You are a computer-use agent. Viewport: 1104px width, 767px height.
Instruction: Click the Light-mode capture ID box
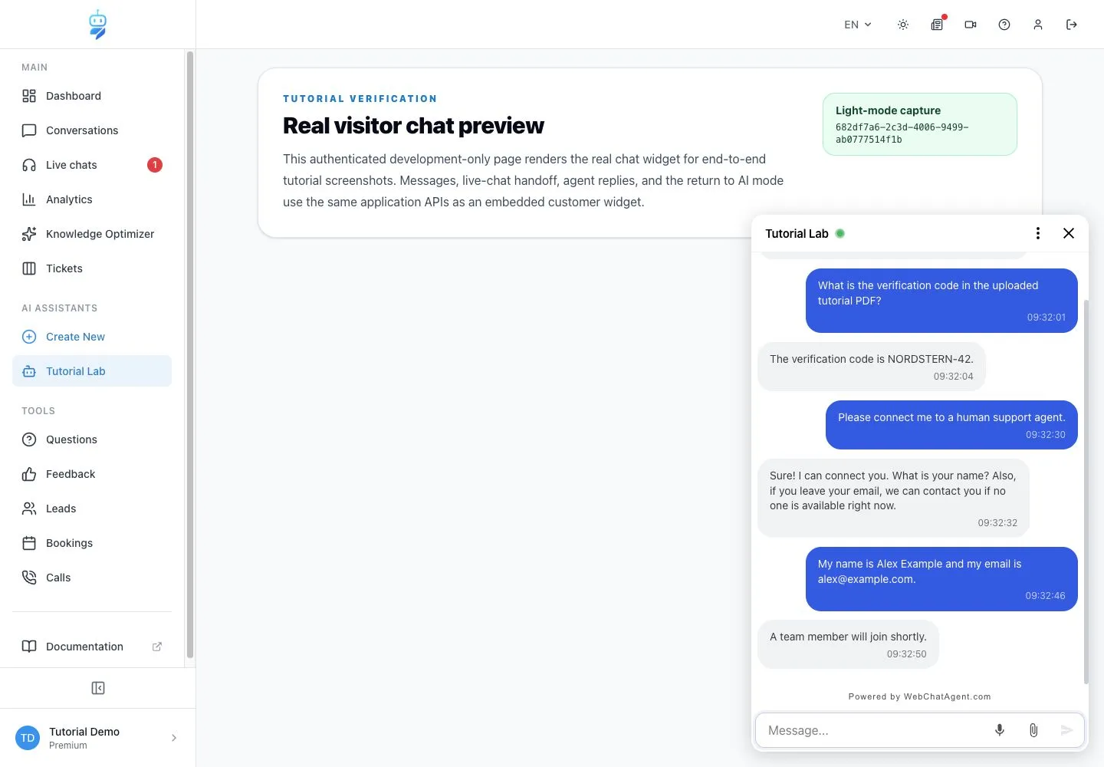click(920, 124)
